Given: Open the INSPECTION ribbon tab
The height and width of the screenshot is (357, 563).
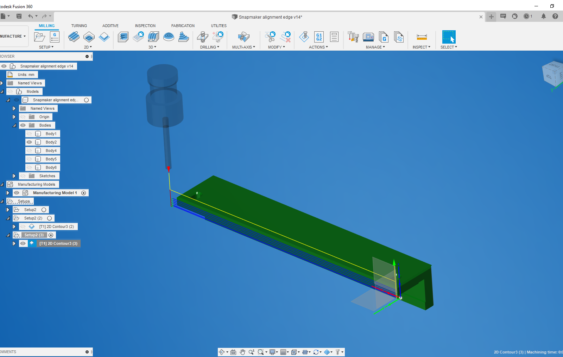Looking at the screenshot, I should click(145, 25).
